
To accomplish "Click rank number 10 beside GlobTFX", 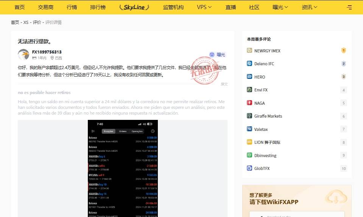I will [x=344, y=168].
